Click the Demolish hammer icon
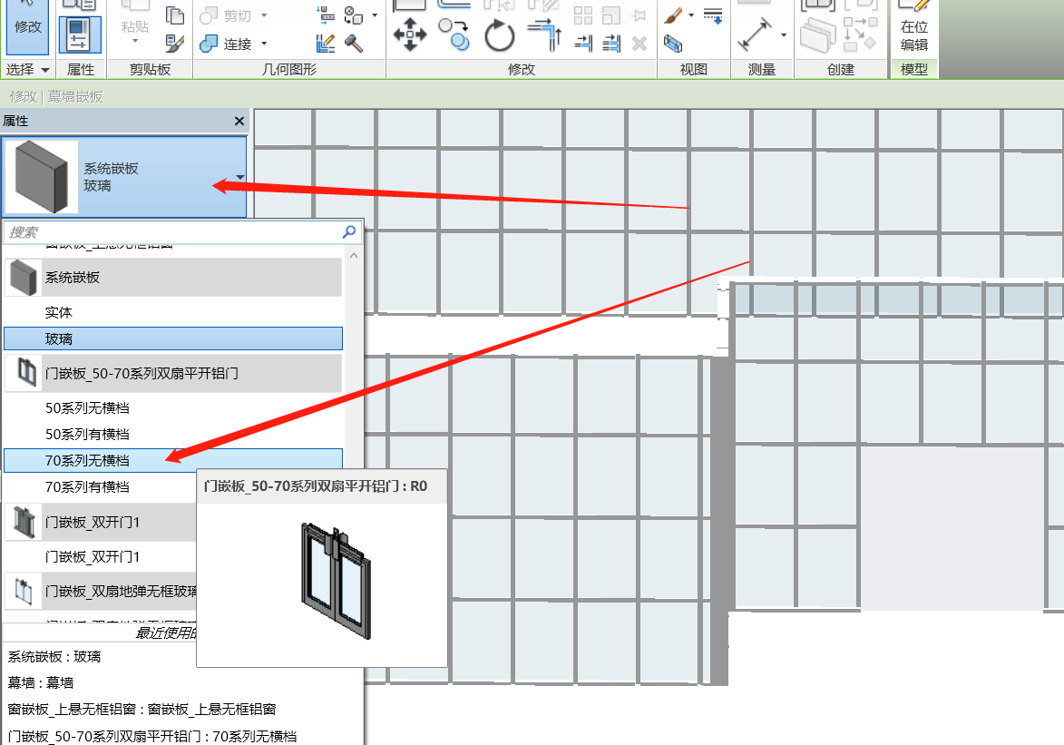This screenshot has width=1064, height=745. (354, 43)
